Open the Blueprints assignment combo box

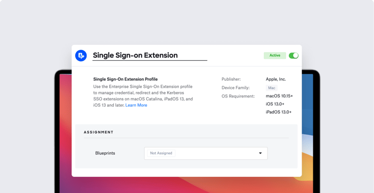coord(206,153)
